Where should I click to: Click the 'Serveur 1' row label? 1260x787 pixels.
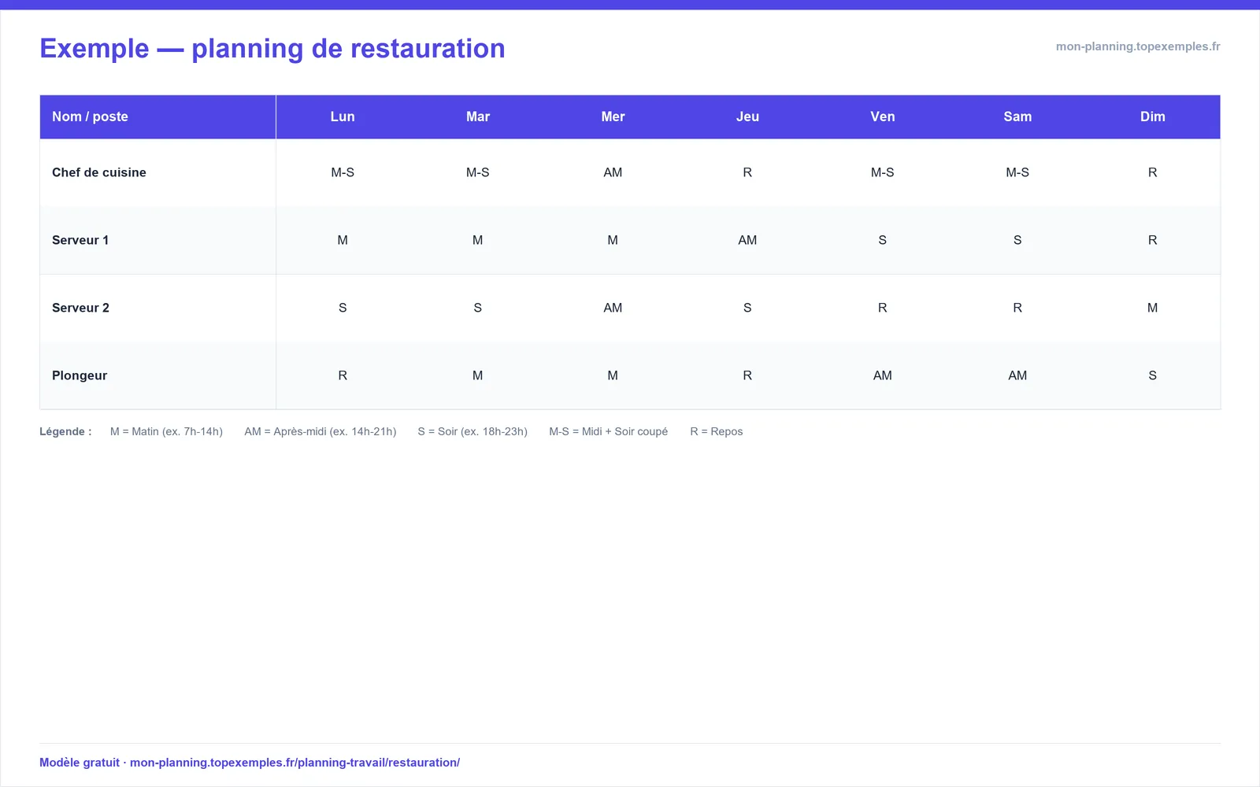tap(80, 240)
